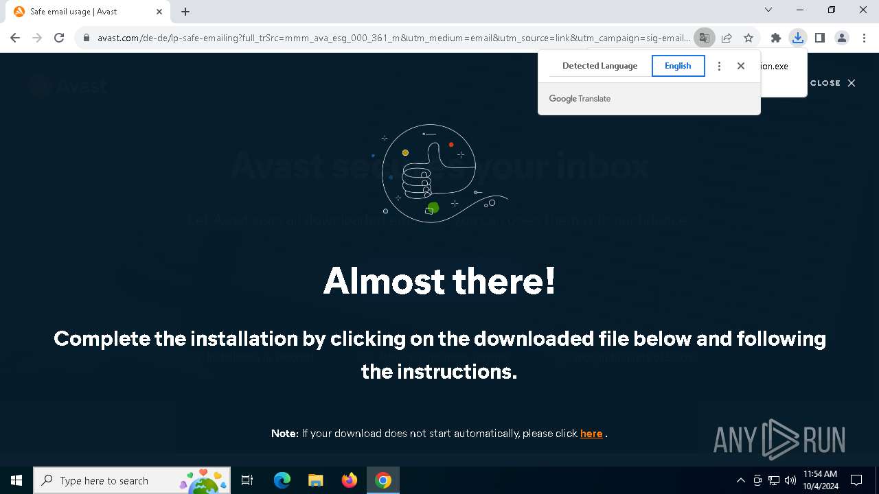Click the address bar URL
The height and width of the screenshot is (494, 879).
393,38
